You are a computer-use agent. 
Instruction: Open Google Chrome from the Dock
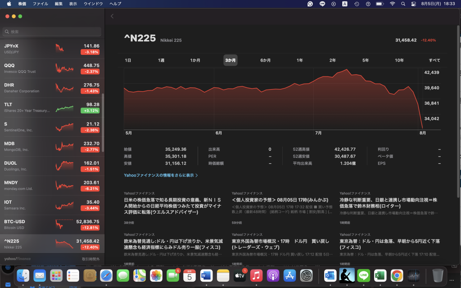(x=397, y=275)
